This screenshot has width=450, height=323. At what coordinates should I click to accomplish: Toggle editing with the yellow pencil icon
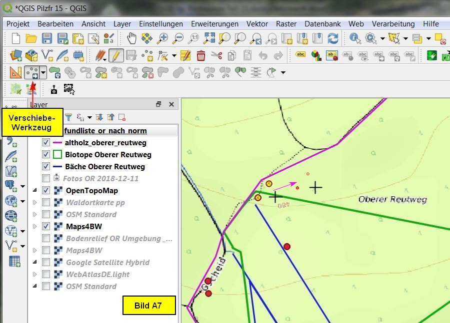coord(116,55)
